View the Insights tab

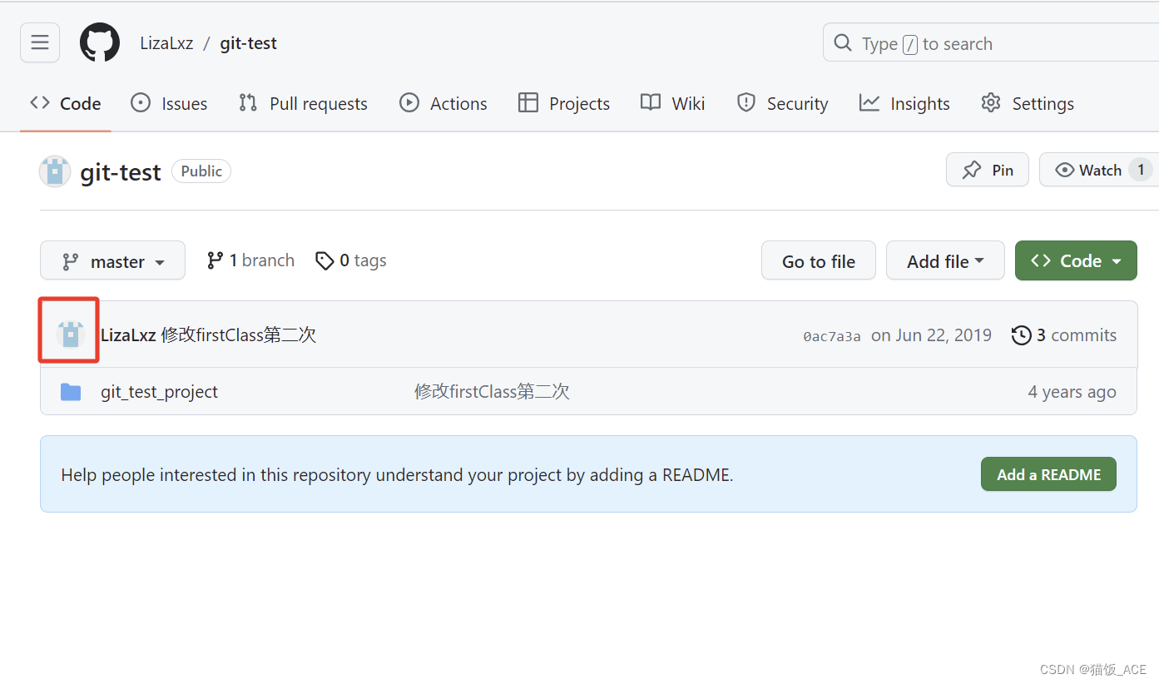[x=904, y=103]
